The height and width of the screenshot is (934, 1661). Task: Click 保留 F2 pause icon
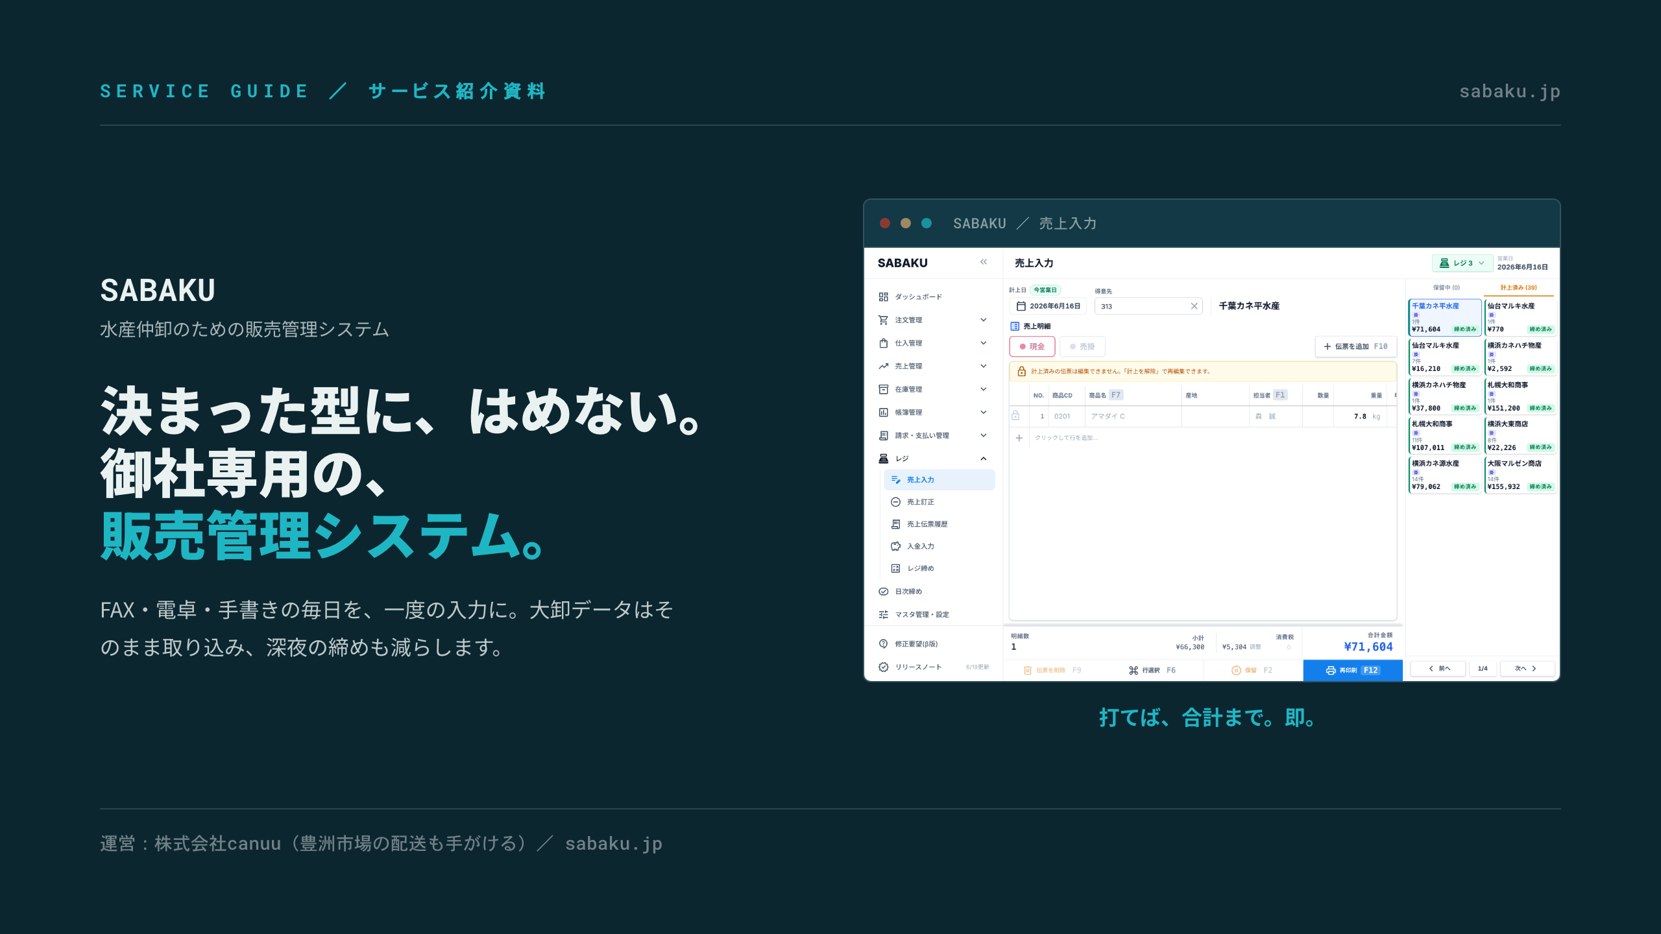tap(1236, 670)
